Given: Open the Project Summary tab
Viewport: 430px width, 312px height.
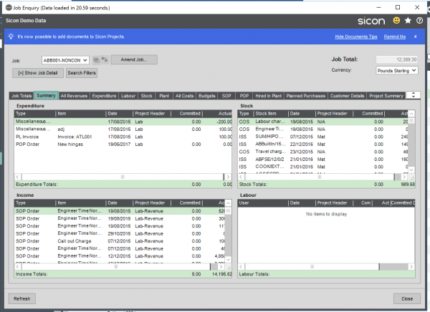Looking at the screenshot, I should 386,96.
